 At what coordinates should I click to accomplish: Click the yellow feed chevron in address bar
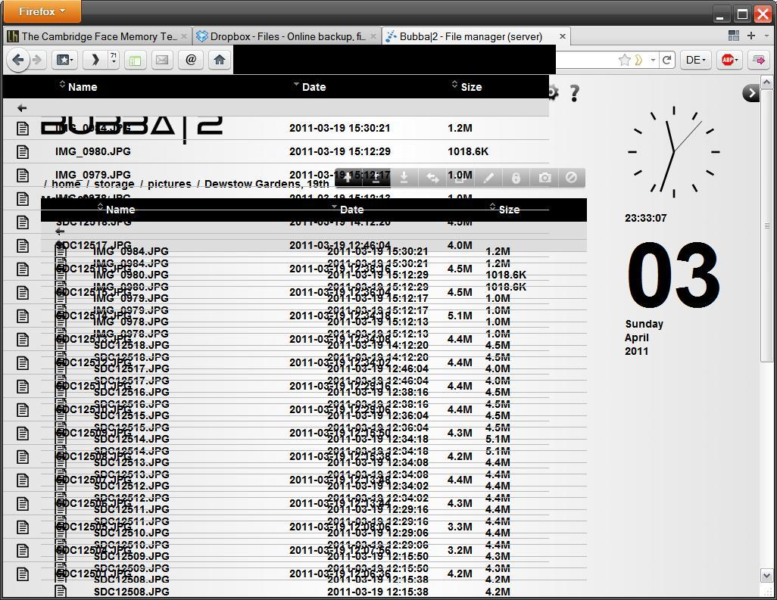coord(638,60)
